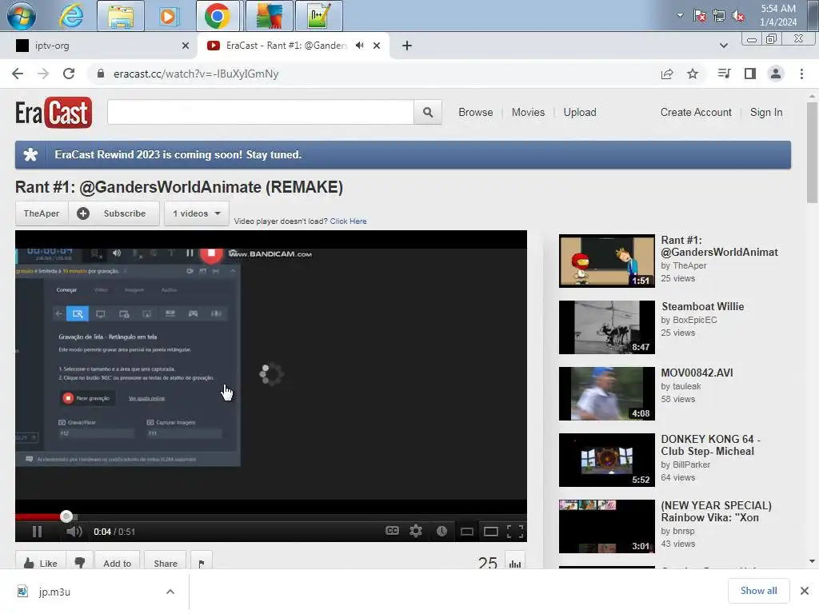Open the Browse menu item

click(475, 112)
